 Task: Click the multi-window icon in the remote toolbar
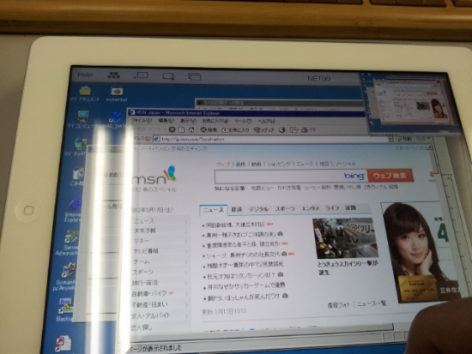pyautogui.click(x=195, y=76)
